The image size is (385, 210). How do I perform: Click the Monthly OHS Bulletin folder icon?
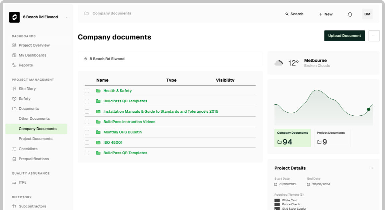(98, 132)
